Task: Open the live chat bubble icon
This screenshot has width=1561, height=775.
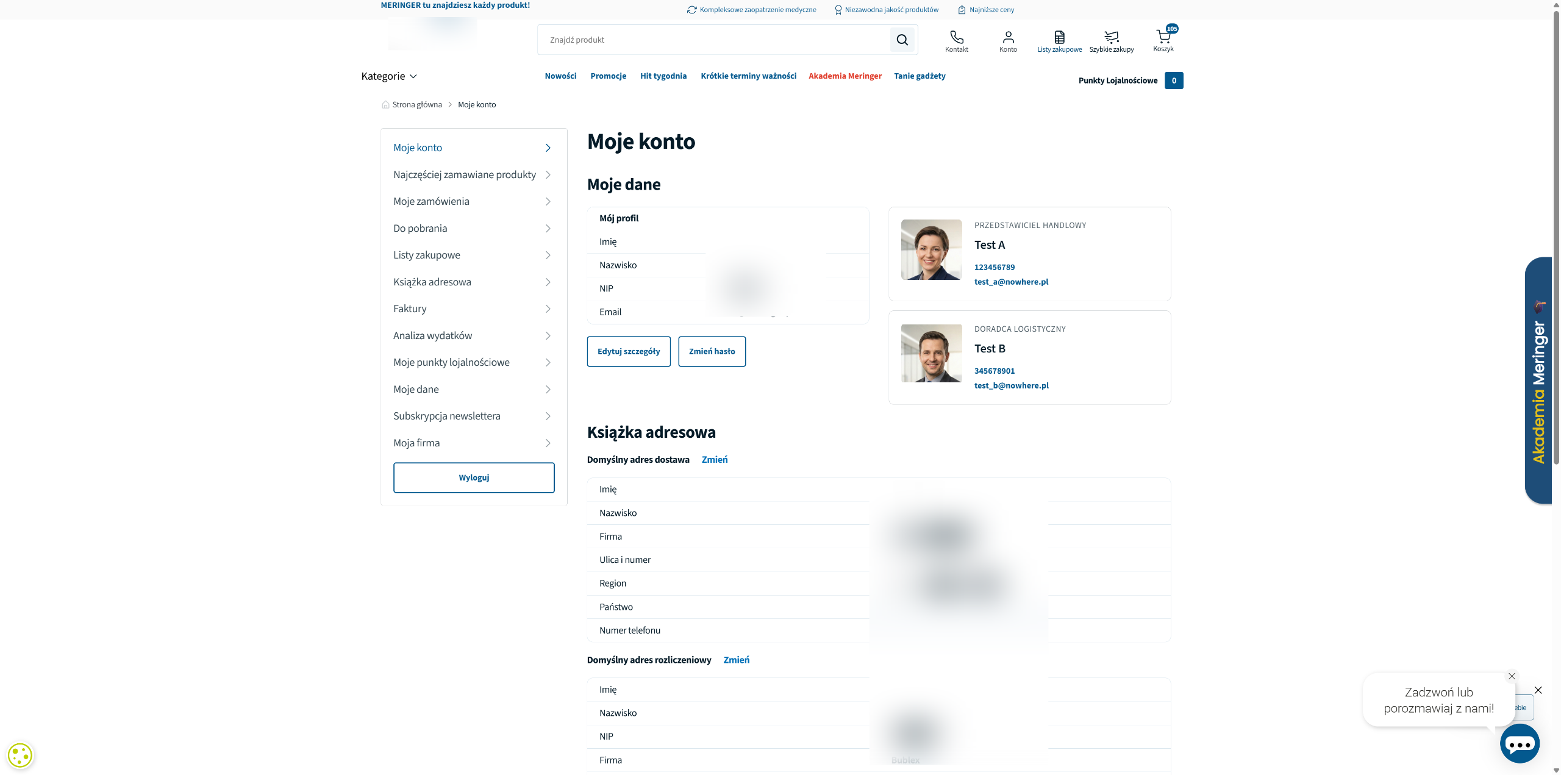Action: [1520, 744]
